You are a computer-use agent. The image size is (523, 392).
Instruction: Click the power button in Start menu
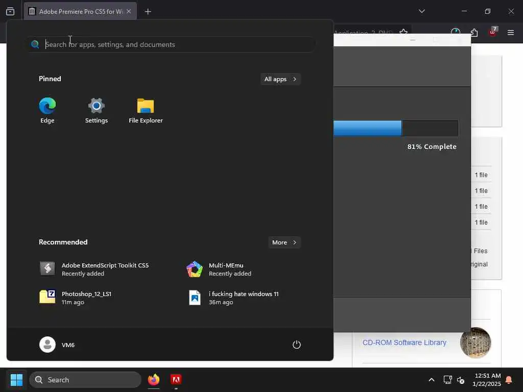click(297, 345)
